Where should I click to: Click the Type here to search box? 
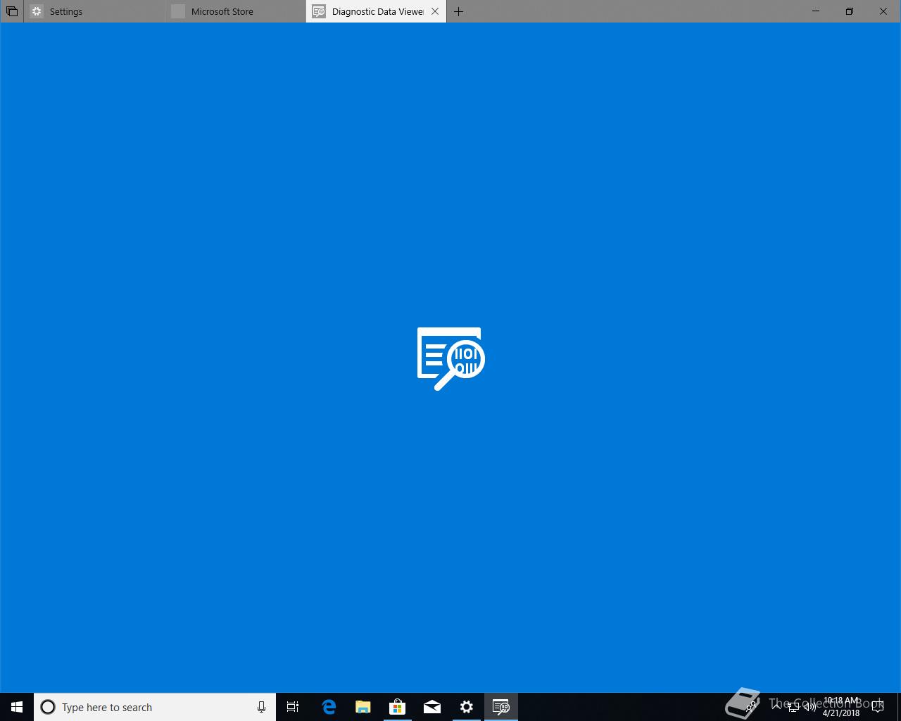[x=155, y=707]
